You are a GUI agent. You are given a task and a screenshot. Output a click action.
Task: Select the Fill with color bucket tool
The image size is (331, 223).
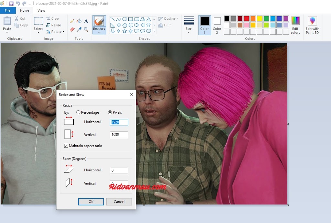click(x=79, y=21)
